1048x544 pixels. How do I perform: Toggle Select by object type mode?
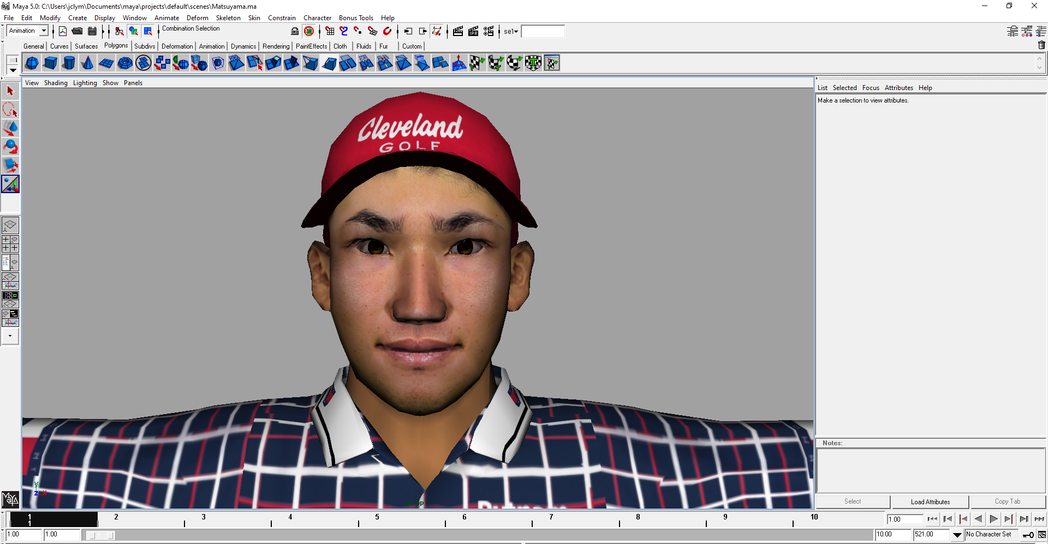click(x=134, y=31)
